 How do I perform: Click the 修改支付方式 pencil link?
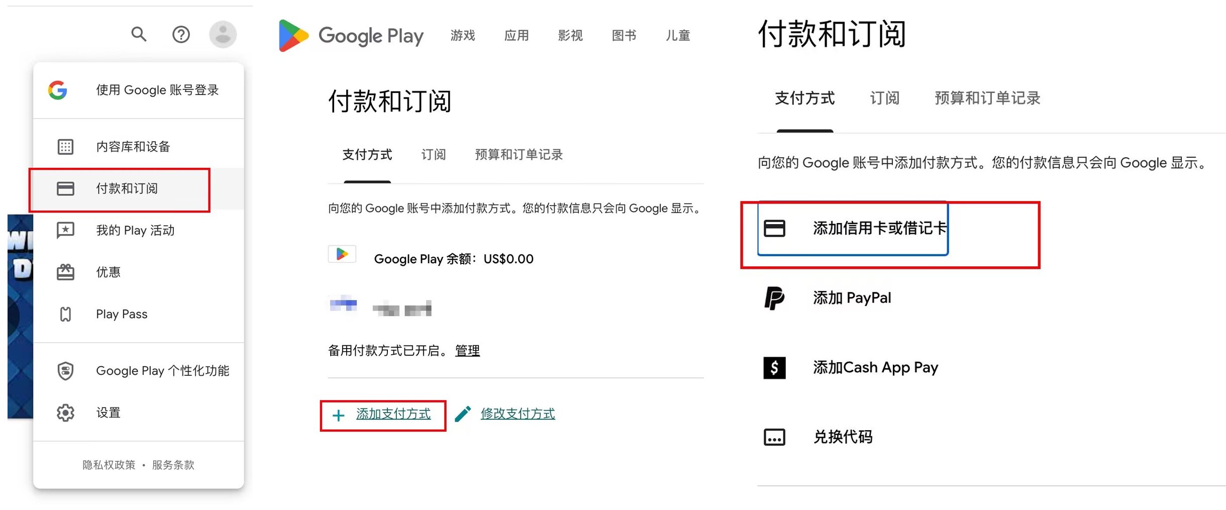point(518,414)
